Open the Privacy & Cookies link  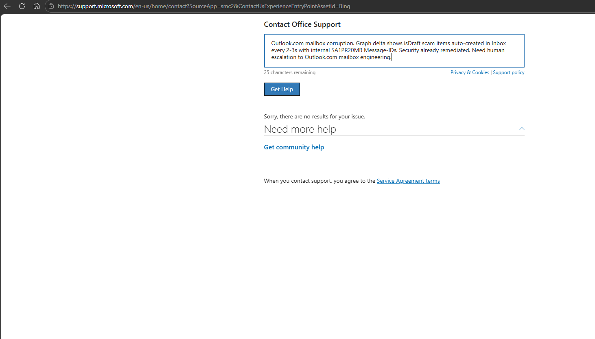pos(470,72)
